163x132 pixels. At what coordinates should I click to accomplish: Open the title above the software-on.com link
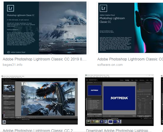pyautogui.click(x=130, y=59)
